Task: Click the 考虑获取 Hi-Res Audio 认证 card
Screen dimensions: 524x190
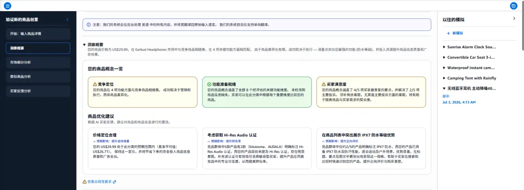Action: tap(257, 148)
